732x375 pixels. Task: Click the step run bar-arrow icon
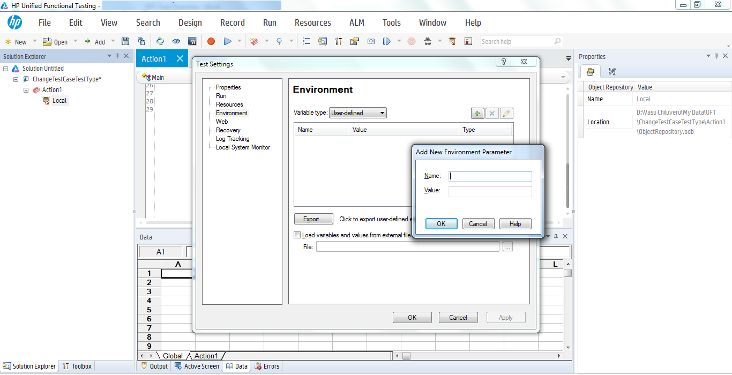point(386,41)
